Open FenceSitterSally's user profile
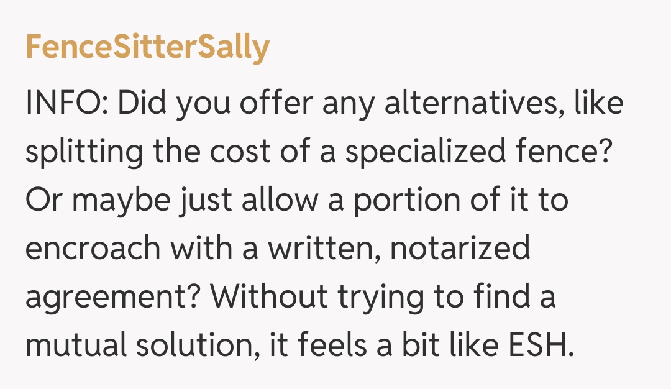This screenshot has height=389, width=671. pyautogui.click(x=148, y=47)
